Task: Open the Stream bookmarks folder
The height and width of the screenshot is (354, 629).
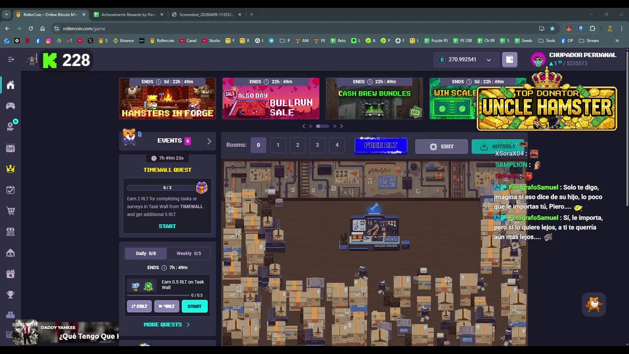Action: point(589,40)
